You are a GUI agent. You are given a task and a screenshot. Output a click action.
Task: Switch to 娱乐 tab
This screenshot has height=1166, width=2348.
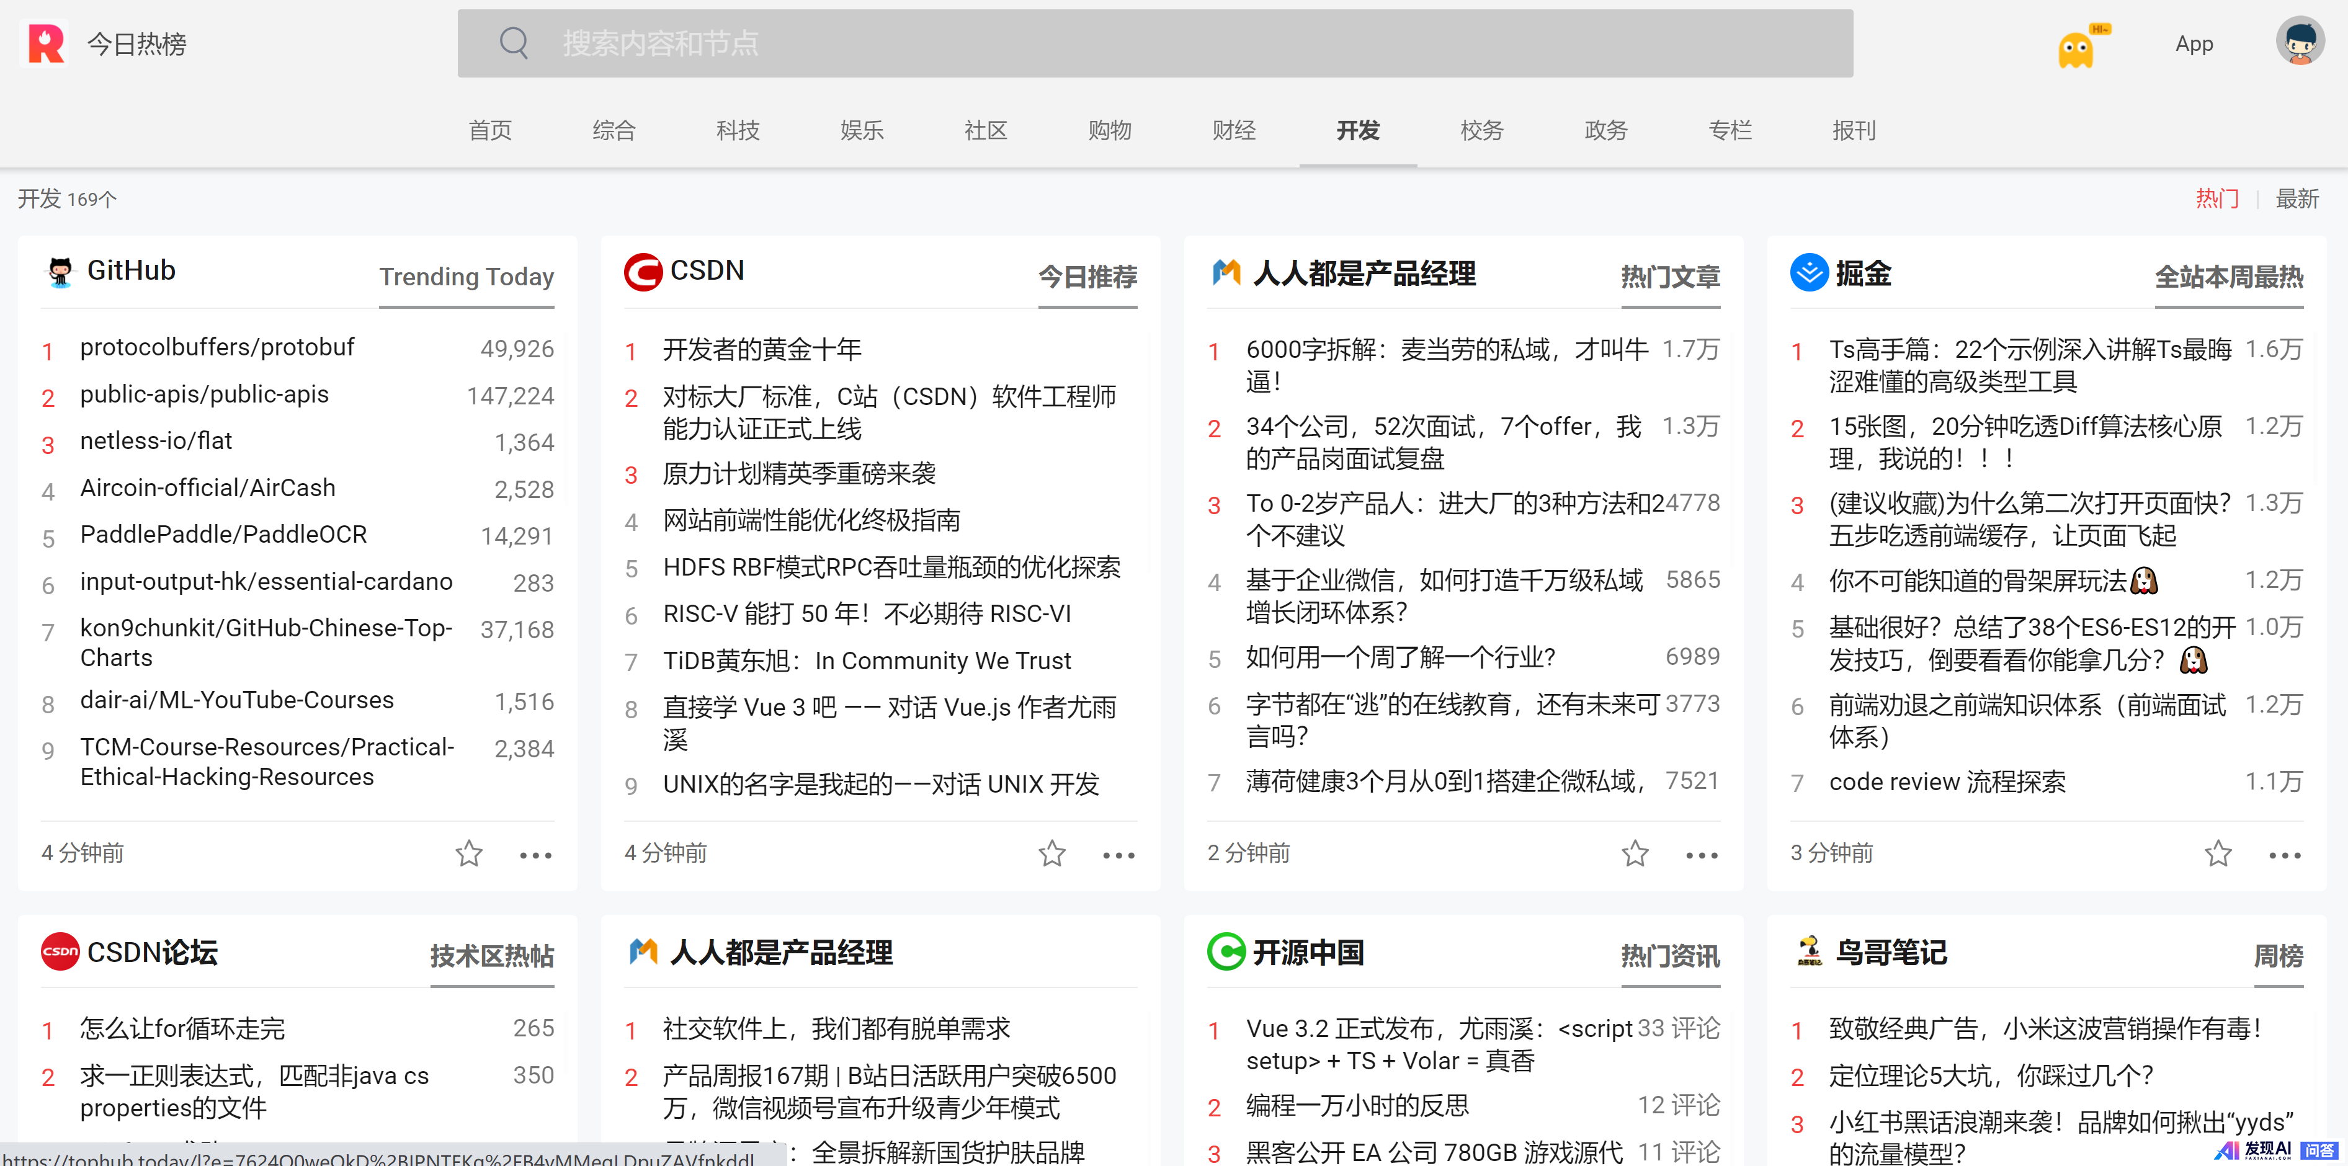coord(862,130)
